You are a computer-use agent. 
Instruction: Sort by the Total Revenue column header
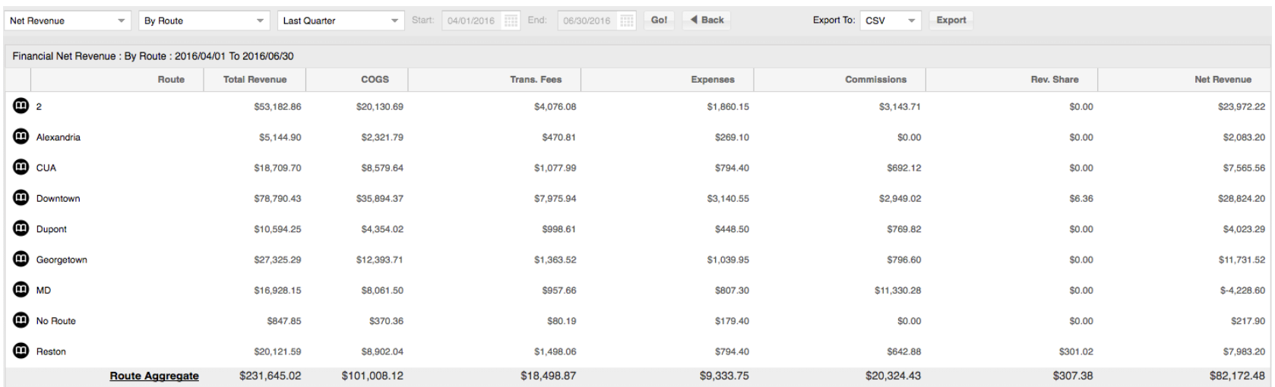tap(255, 80)
